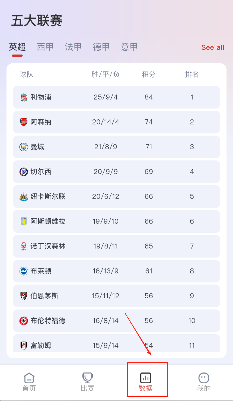
Task: Open 我的 profile face icon
Action: pyautogui.click(x=204, y=378)
